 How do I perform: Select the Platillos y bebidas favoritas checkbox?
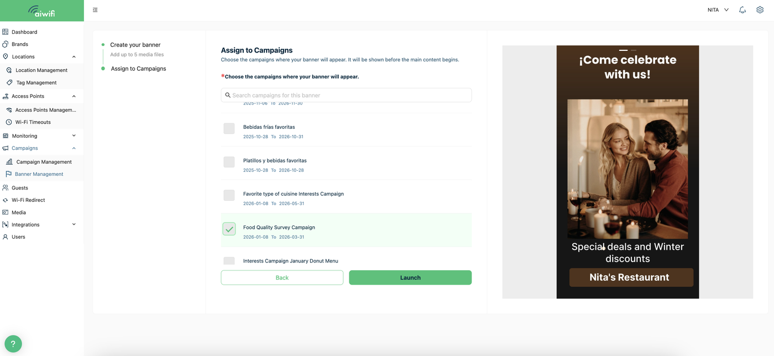coord(229,162)
